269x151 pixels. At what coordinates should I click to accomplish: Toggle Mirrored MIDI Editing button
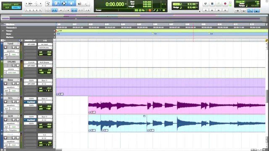[x=61, y=10]
